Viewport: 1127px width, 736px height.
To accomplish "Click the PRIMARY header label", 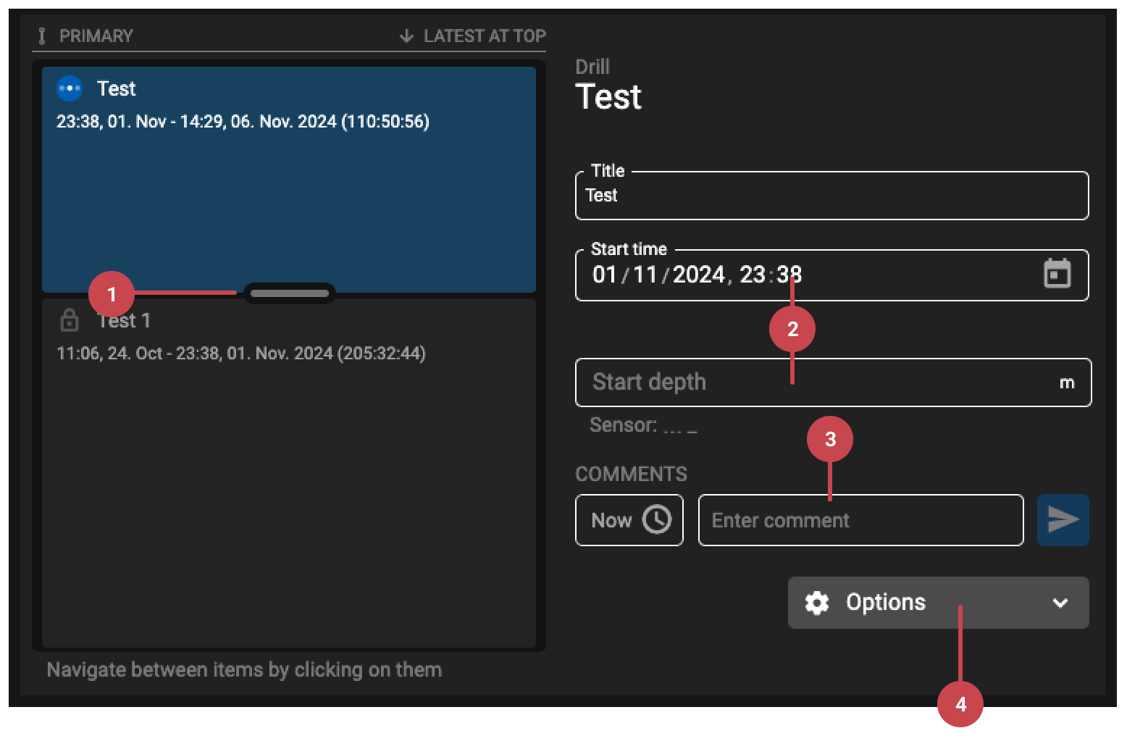I will 96,35.
